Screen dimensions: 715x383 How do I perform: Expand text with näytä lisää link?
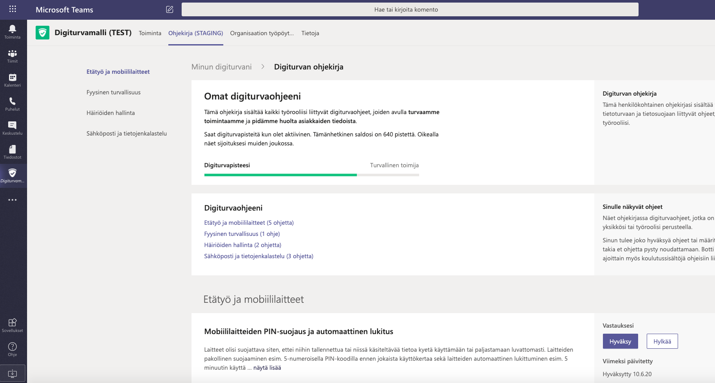pos(267,368)
